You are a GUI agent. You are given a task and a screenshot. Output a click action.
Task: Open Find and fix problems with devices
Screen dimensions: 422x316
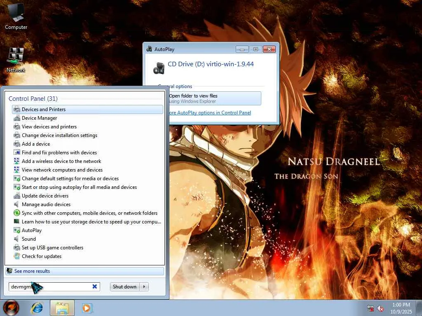[87, 152]
